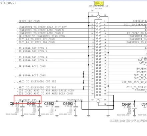Click net ARC1_TO_SOLENOID1_OUT_NEG

tap(37, 81)
